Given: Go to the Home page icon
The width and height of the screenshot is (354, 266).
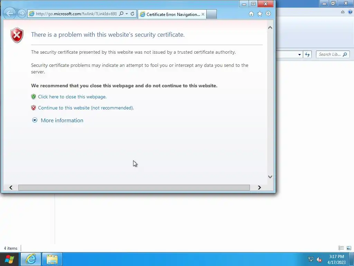Looking at the screenshot, I should point(251,14).
